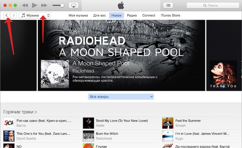Click the Burn the Witch artwork
Viewport: 242px width, 148px height.
click(89, 136)
